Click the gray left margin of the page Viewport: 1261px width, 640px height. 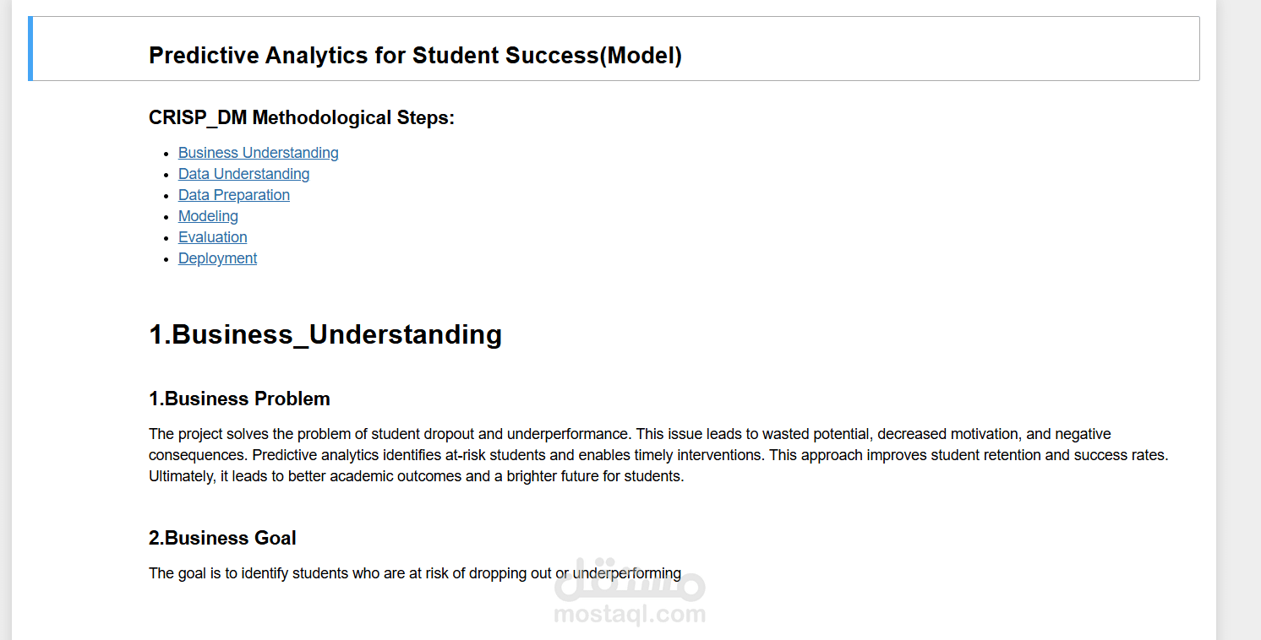5,338
